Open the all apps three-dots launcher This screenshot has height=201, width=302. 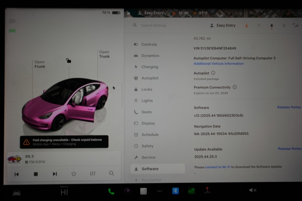coord(159,191)
